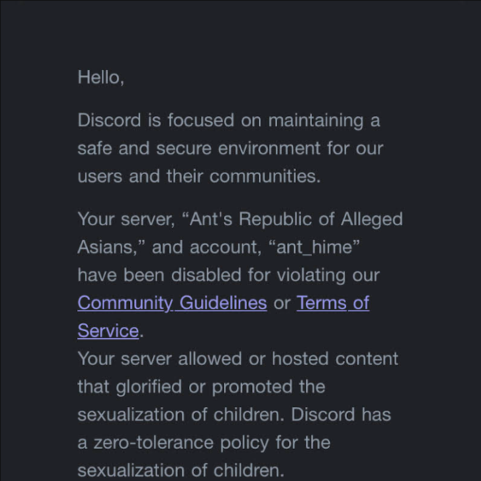Click the words "Your server," before the server name
Screen dimensions: 481x481
(126, 219)
